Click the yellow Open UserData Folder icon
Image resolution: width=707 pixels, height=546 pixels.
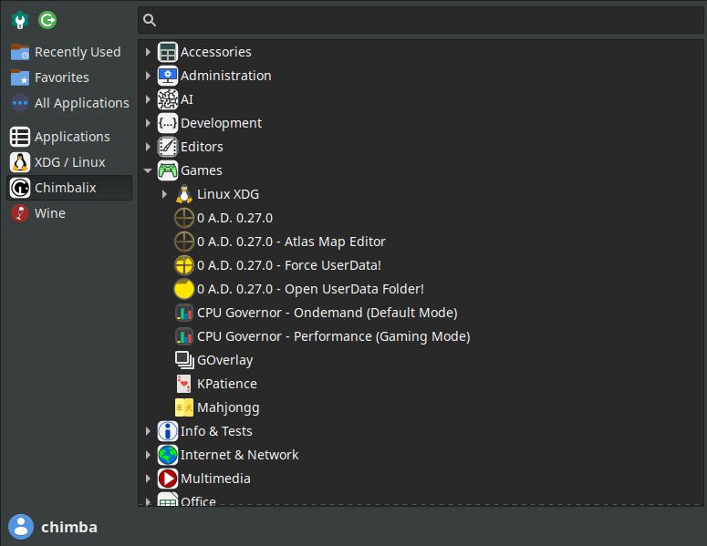click(184, 289)
